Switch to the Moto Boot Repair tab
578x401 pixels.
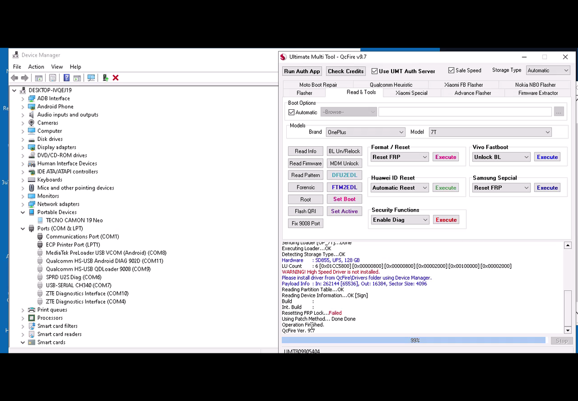click(x=318, y=85)
